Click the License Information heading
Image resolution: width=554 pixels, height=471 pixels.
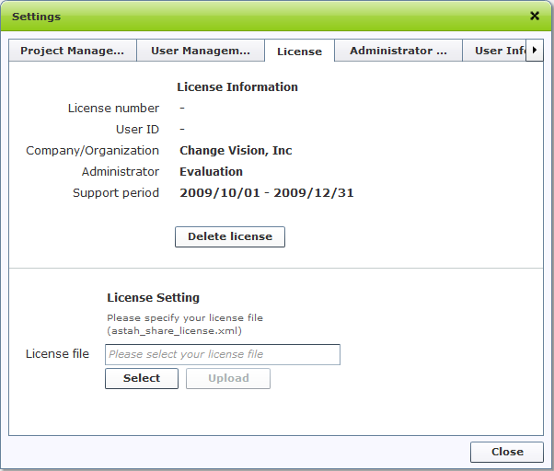237,86
